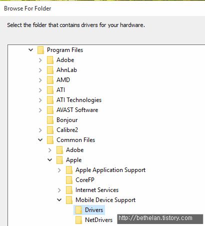Select the Apple Application Support label
The height and width of the screenshot is (226, 205).
click(110, 170)
